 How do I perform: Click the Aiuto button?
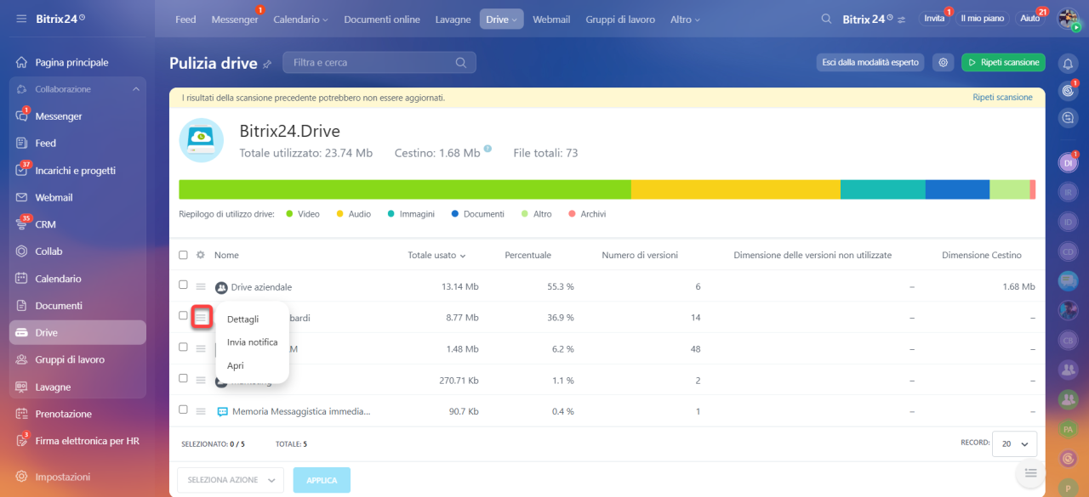click(x=1030, y=19)
